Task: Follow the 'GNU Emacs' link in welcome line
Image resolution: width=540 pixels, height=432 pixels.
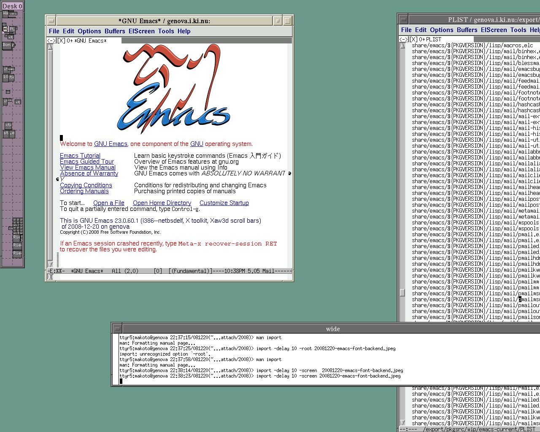Action: coord(111,144)
